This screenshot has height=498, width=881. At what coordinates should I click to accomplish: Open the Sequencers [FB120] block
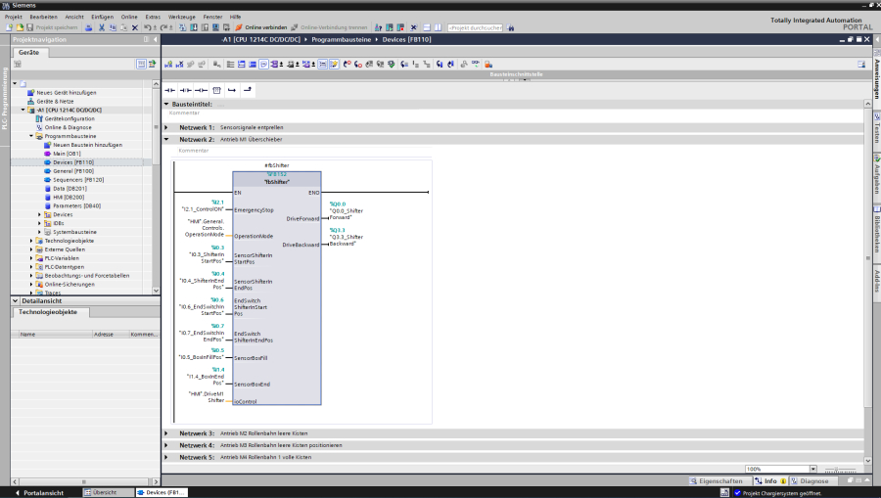click(x=78, y=179)
